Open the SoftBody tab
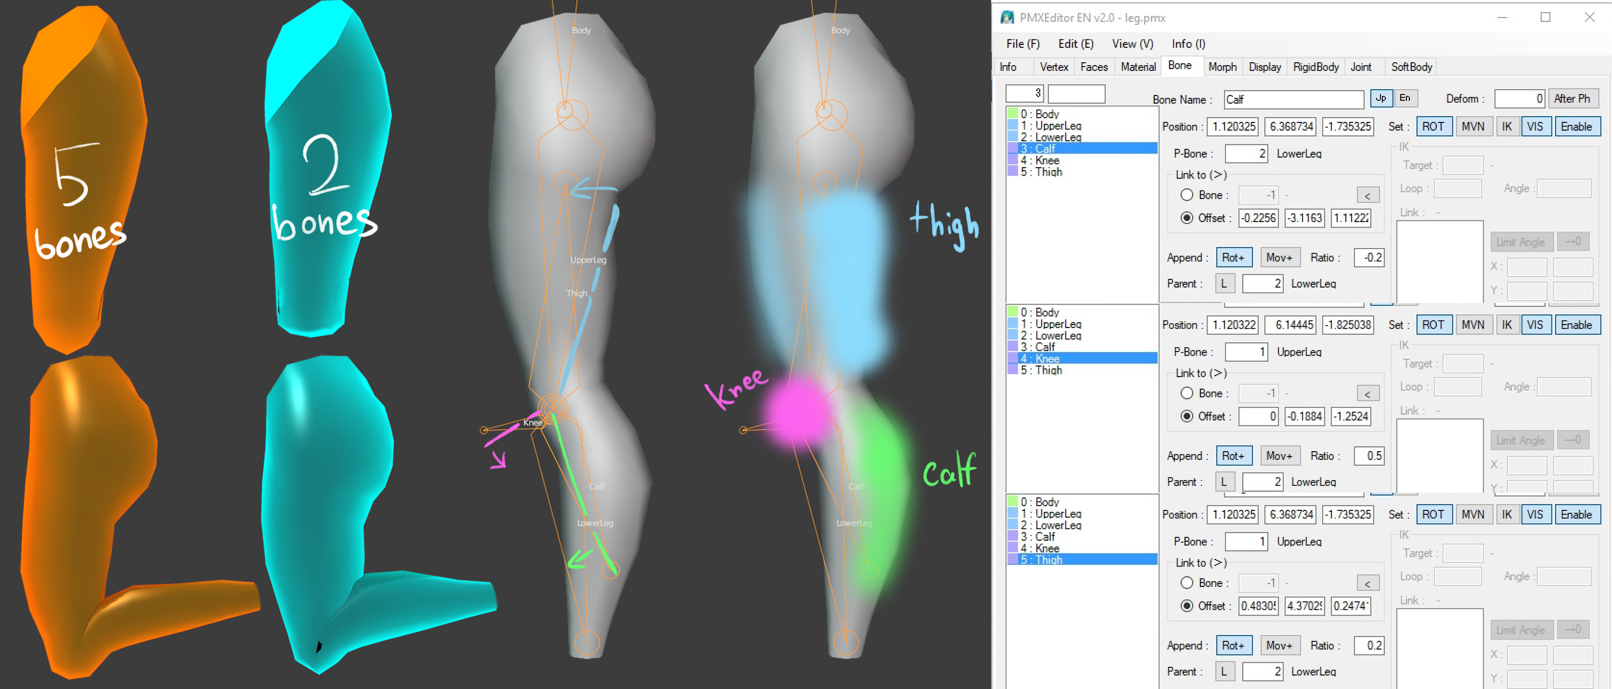Viewport: 1612px width, 689px height. pos(1411,67)
